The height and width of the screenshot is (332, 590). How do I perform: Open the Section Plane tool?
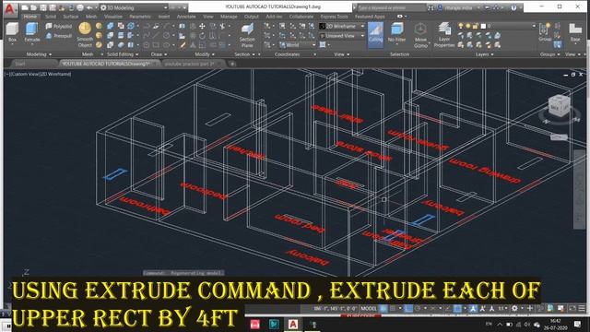click(x=247, y=35)
